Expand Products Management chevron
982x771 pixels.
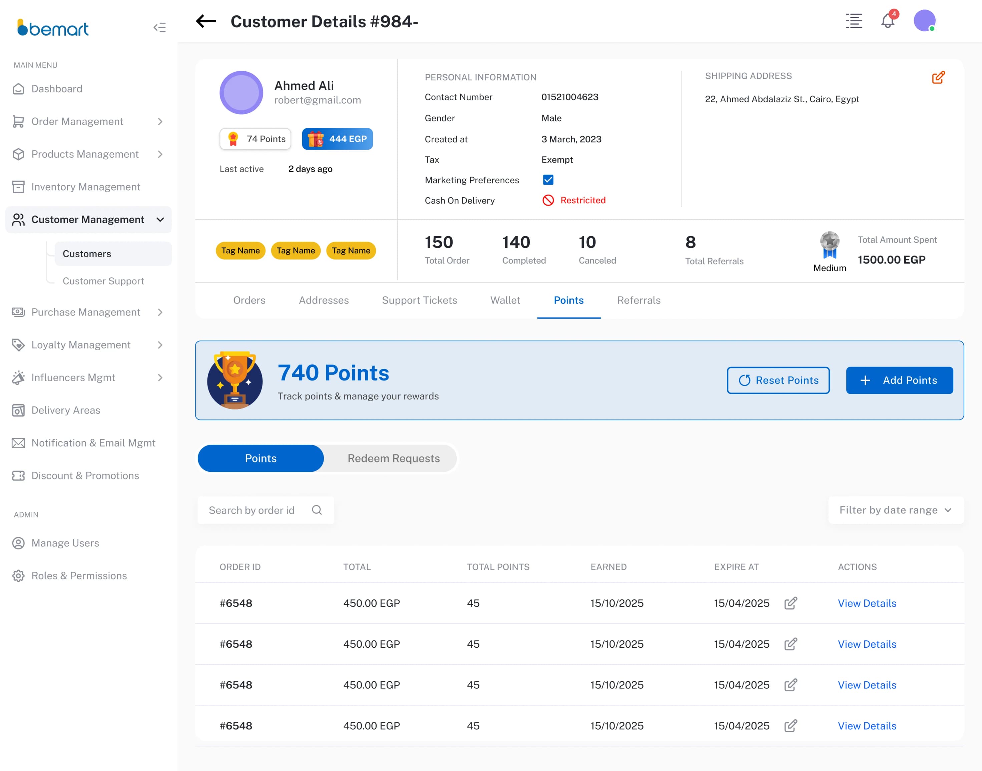coord(160,154)
